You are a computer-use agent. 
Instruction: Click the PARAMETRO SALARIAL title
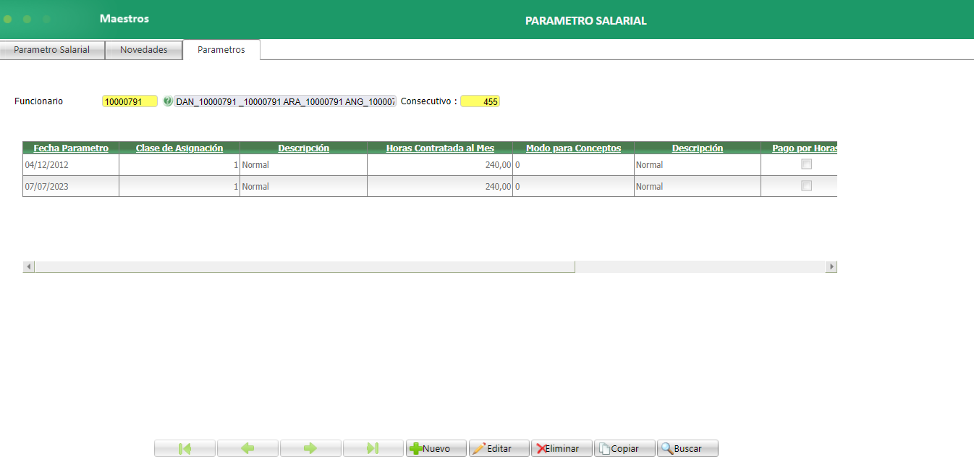coord(586,21)
